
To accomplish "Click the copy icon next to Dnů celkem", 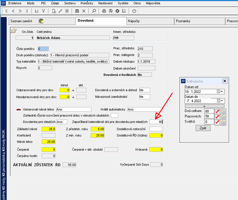I will coord(223,112).
